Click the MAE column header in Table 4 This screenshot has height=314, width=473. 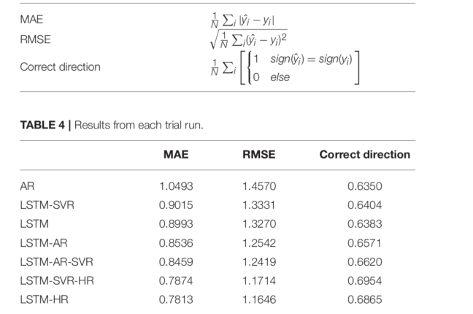pos(175,155)
